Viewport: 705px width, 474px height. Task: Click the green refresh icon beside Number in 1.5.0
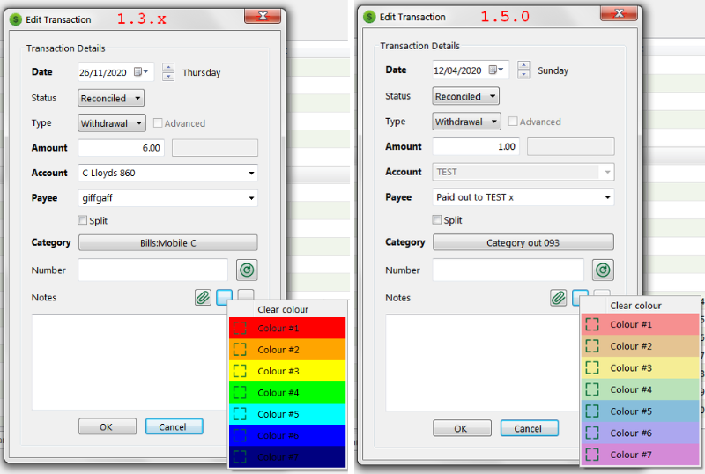603,270
